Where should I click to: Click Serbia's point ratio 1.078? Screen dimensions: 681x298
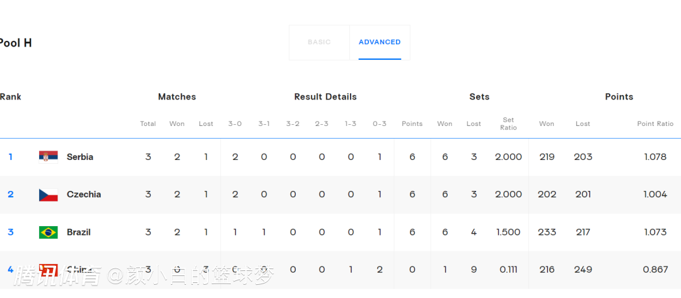pyautogui.click(x=655, y=157)
